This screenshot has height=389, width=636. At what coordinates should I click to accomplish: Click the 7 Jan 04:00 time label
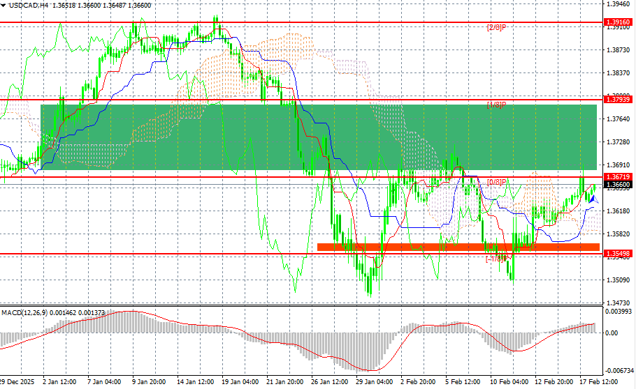point(104,382)
